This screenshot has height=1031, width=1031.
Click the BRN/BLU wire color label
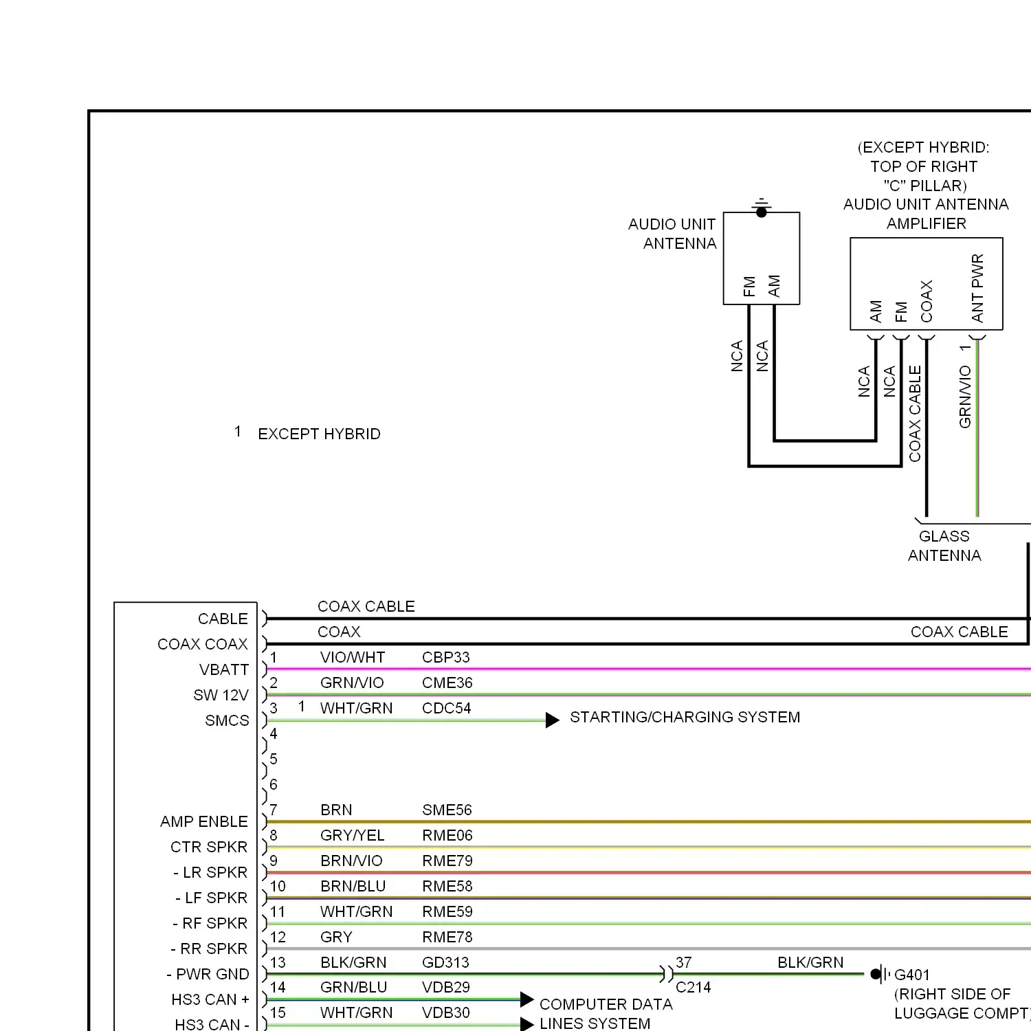click(353, 886)
